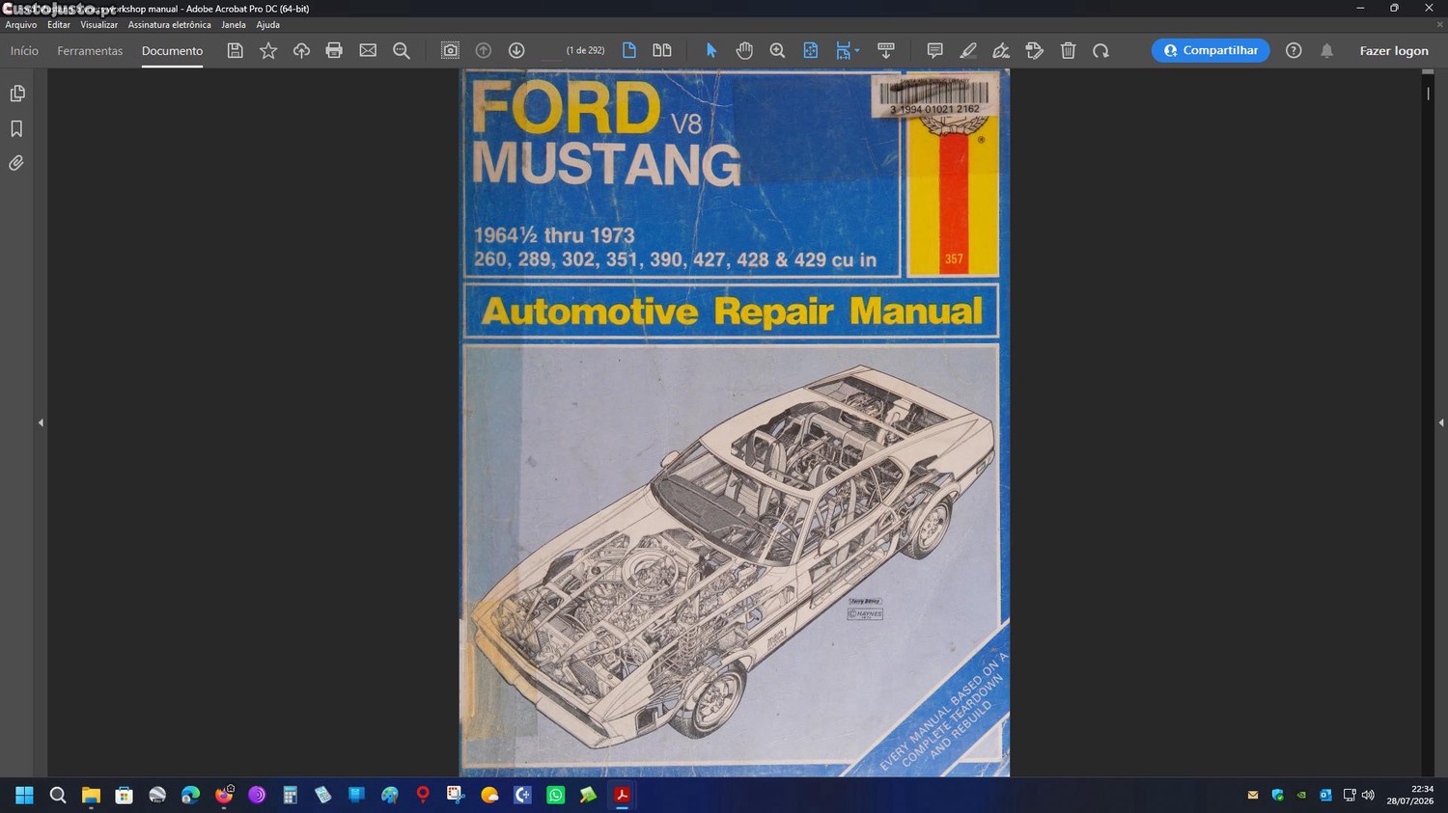Open Calculator from the taskbar

[290, 795]
